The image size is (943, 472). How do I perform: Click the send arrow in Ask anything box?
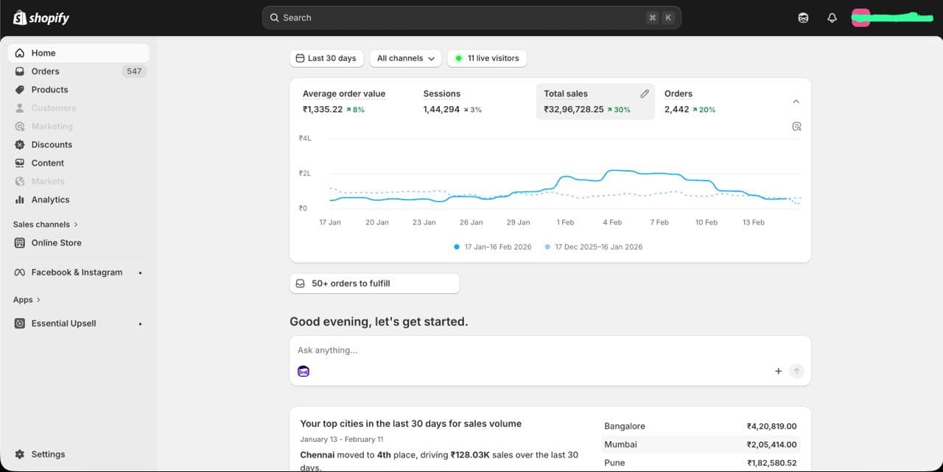point(796,371)
